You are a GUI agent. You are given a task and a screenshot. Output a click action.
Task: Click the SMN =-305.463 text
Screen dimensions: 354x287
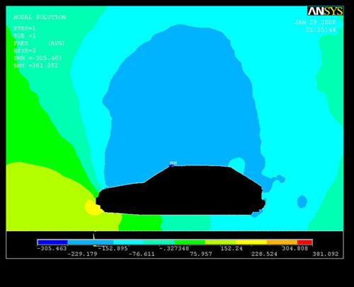tap(38, 58)
